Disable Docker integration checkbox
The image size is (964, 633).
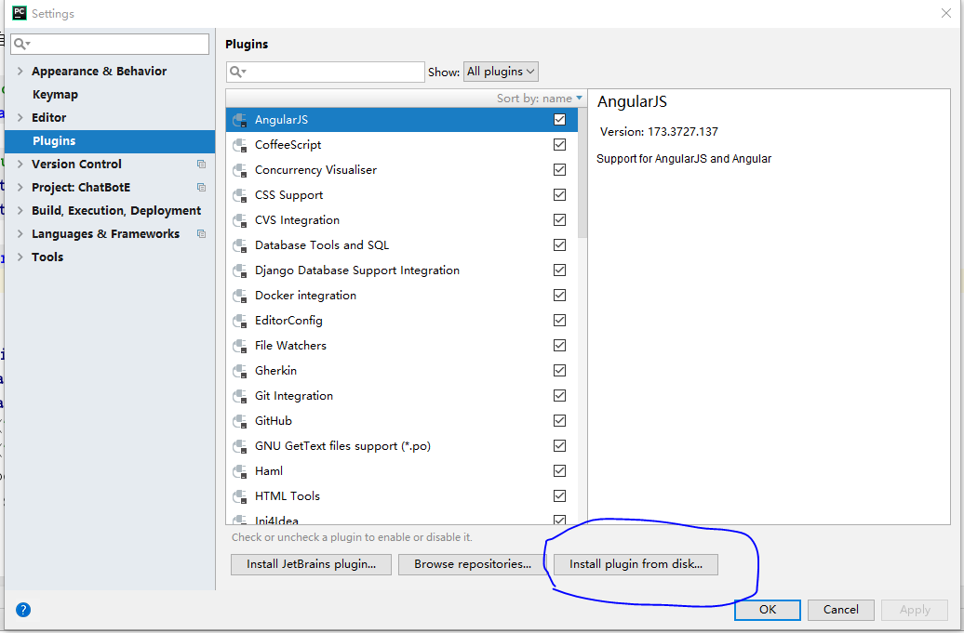(x=559, y=296)
